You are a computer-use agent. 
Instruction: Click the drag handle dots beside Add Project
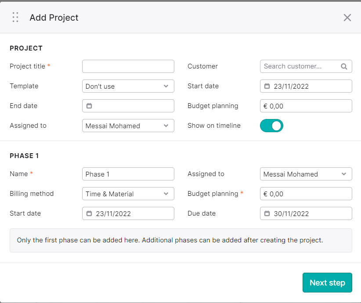point(15,17)
